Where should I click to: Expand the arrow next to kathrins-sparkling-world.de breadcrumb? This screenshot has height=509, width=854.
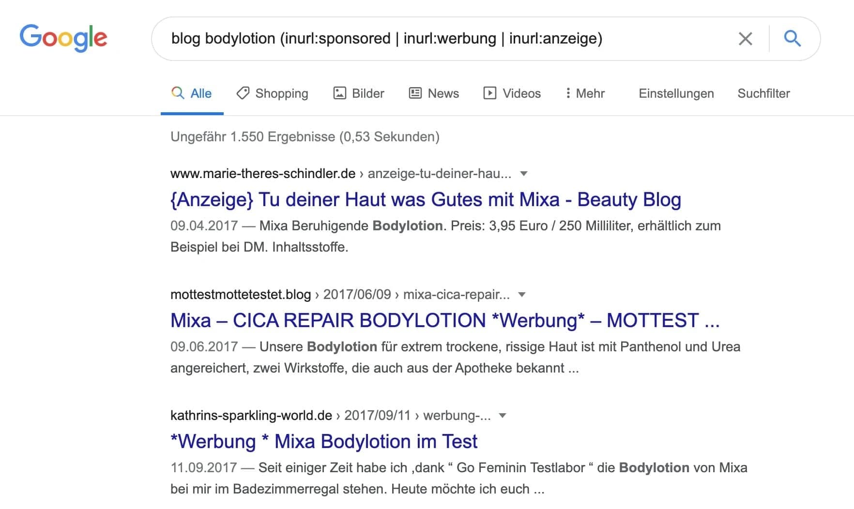point(503,416)
